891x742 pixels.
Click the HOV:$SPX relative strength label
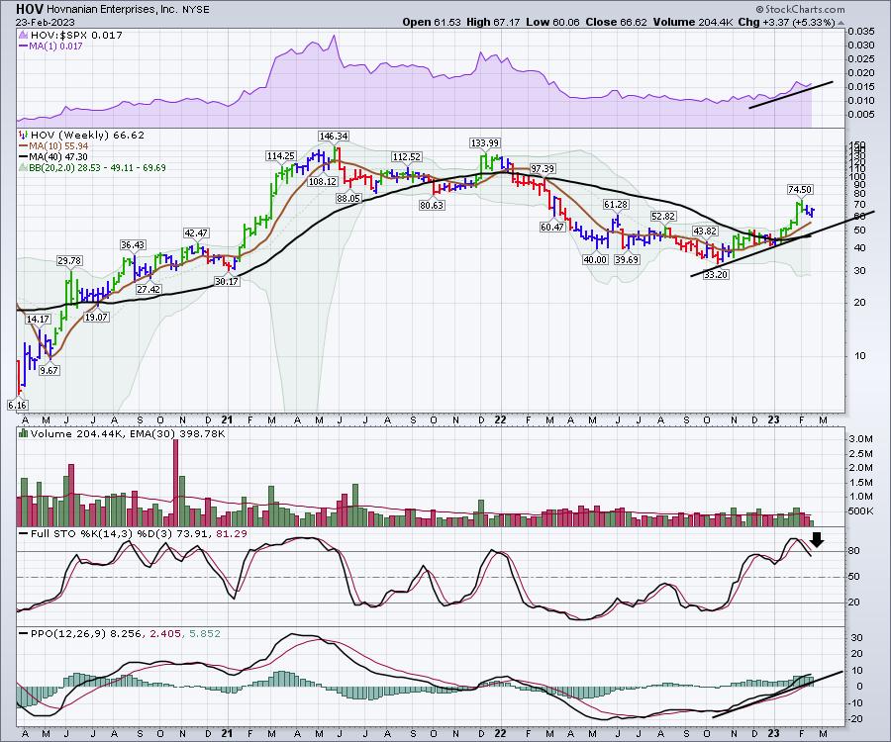point(57,33)
